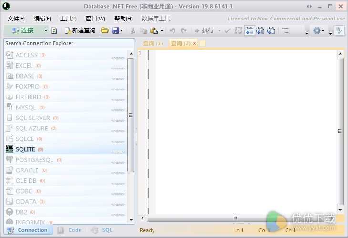The image size is (348, 238).
Task: Switch to the Connection panel tab
Action: coord(28,230)
